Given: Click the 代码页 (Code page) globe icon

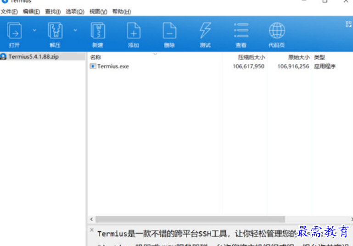Looking at the screenshot, I should tap(277, 31).
